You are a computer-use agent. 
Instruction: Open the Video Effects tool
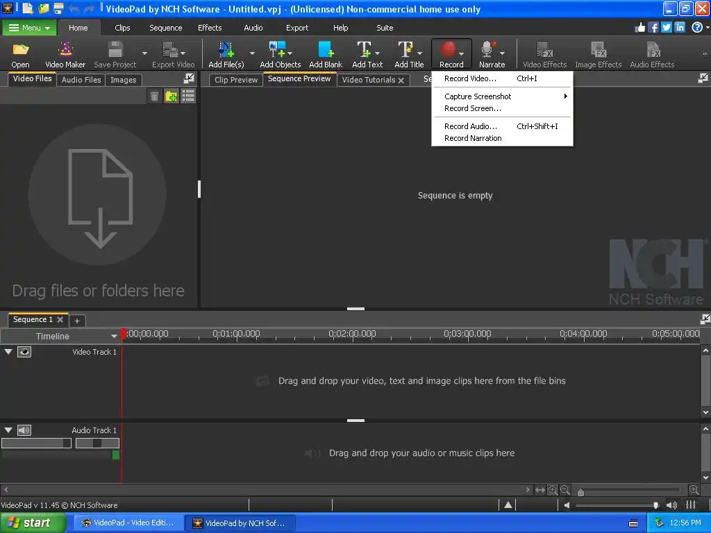pyautogui.click(x=544, y=54)
